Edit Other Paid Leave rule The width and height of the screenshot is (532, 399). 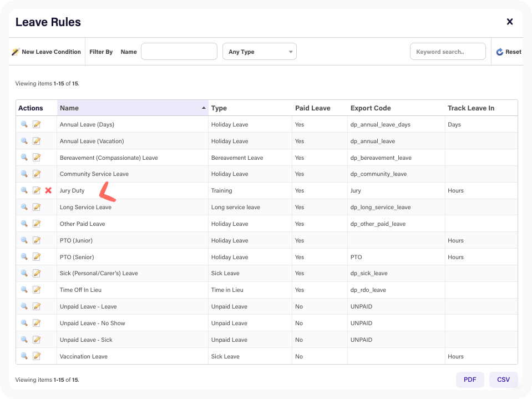[37, 224]
